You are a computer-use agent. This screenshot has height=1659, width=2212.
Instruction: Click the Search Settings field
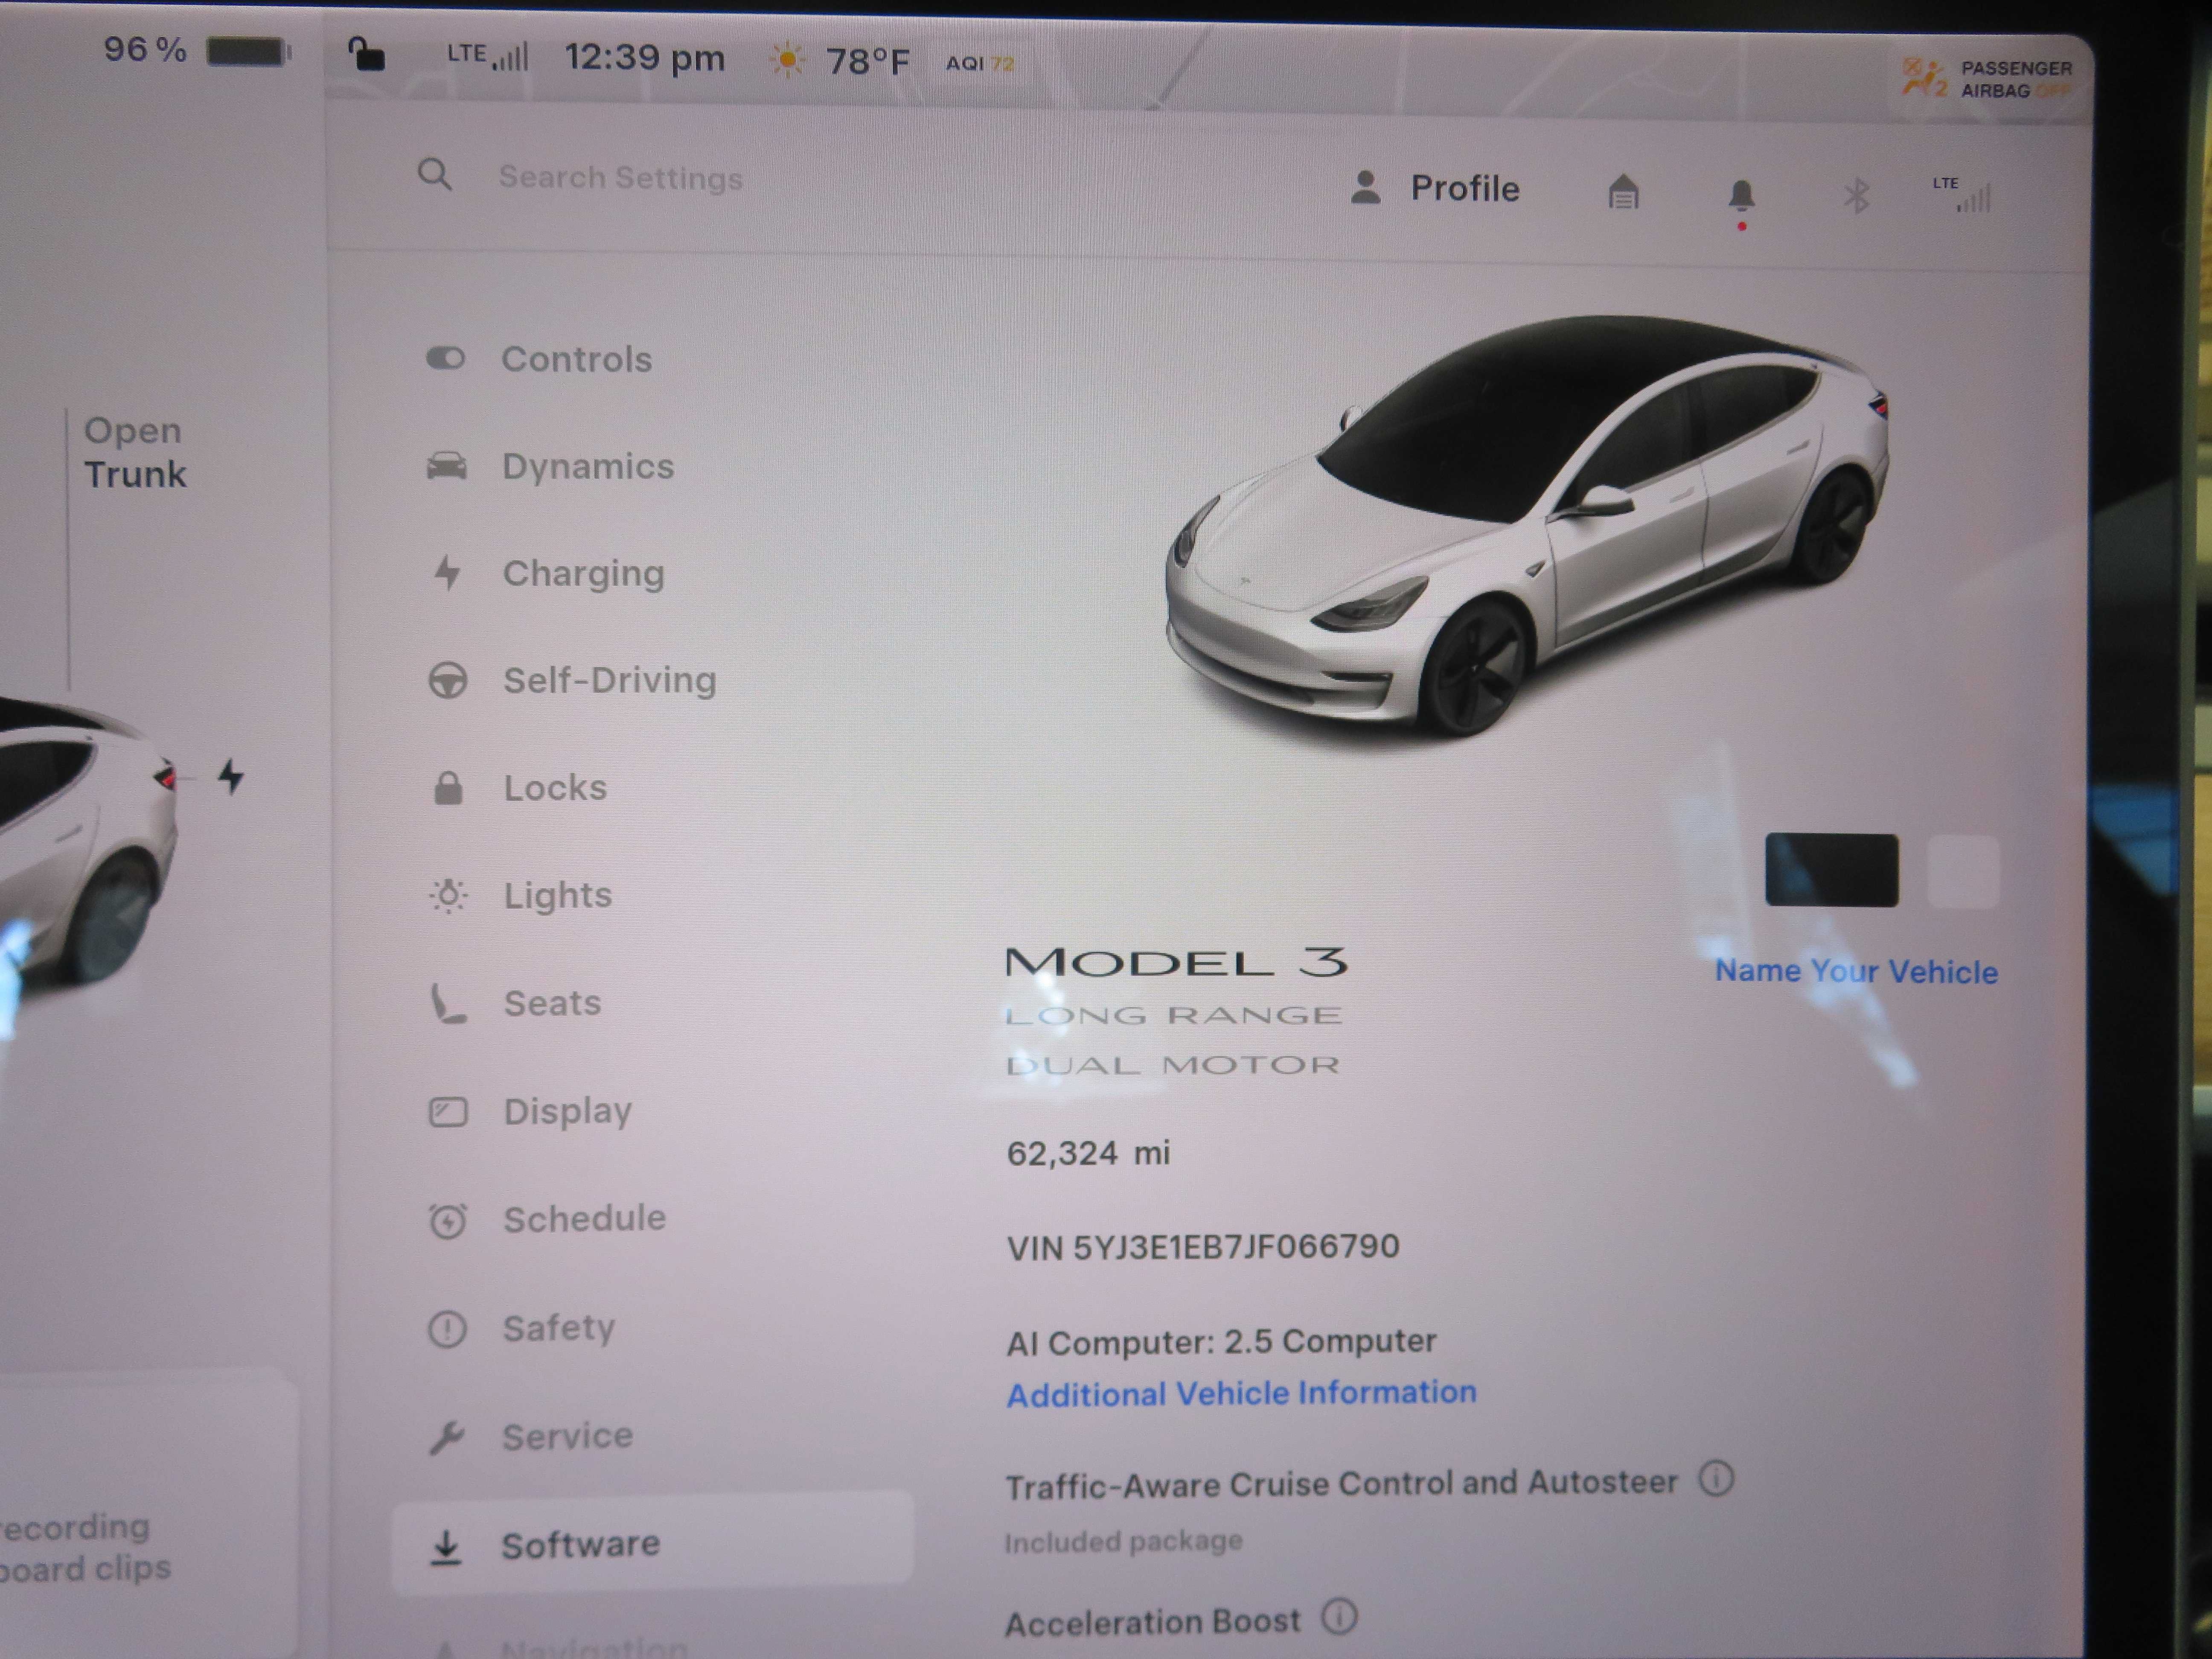(x=620, y=178)
